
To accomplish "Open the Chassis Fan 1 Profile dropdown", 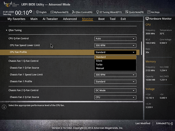I will pos(115,82).
